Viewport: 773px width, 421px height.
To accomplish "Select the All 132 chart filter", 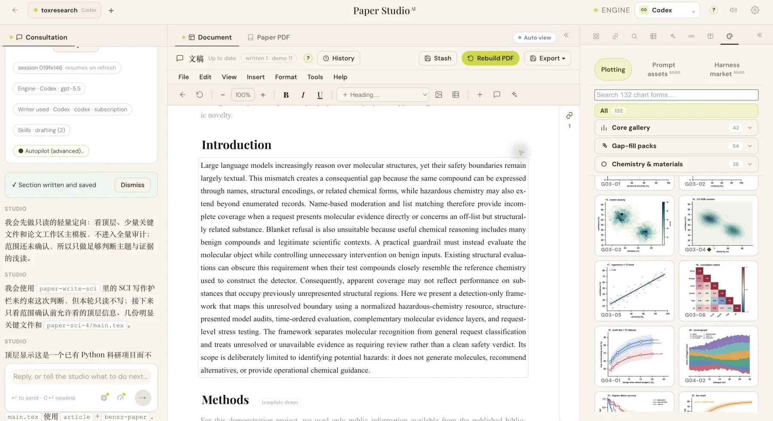I will click(x=676, y=111).
